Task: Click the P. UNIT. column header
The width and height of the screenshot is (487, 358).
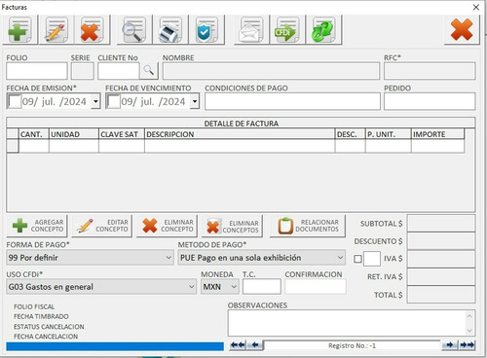Action: click(x=389, y=134)
